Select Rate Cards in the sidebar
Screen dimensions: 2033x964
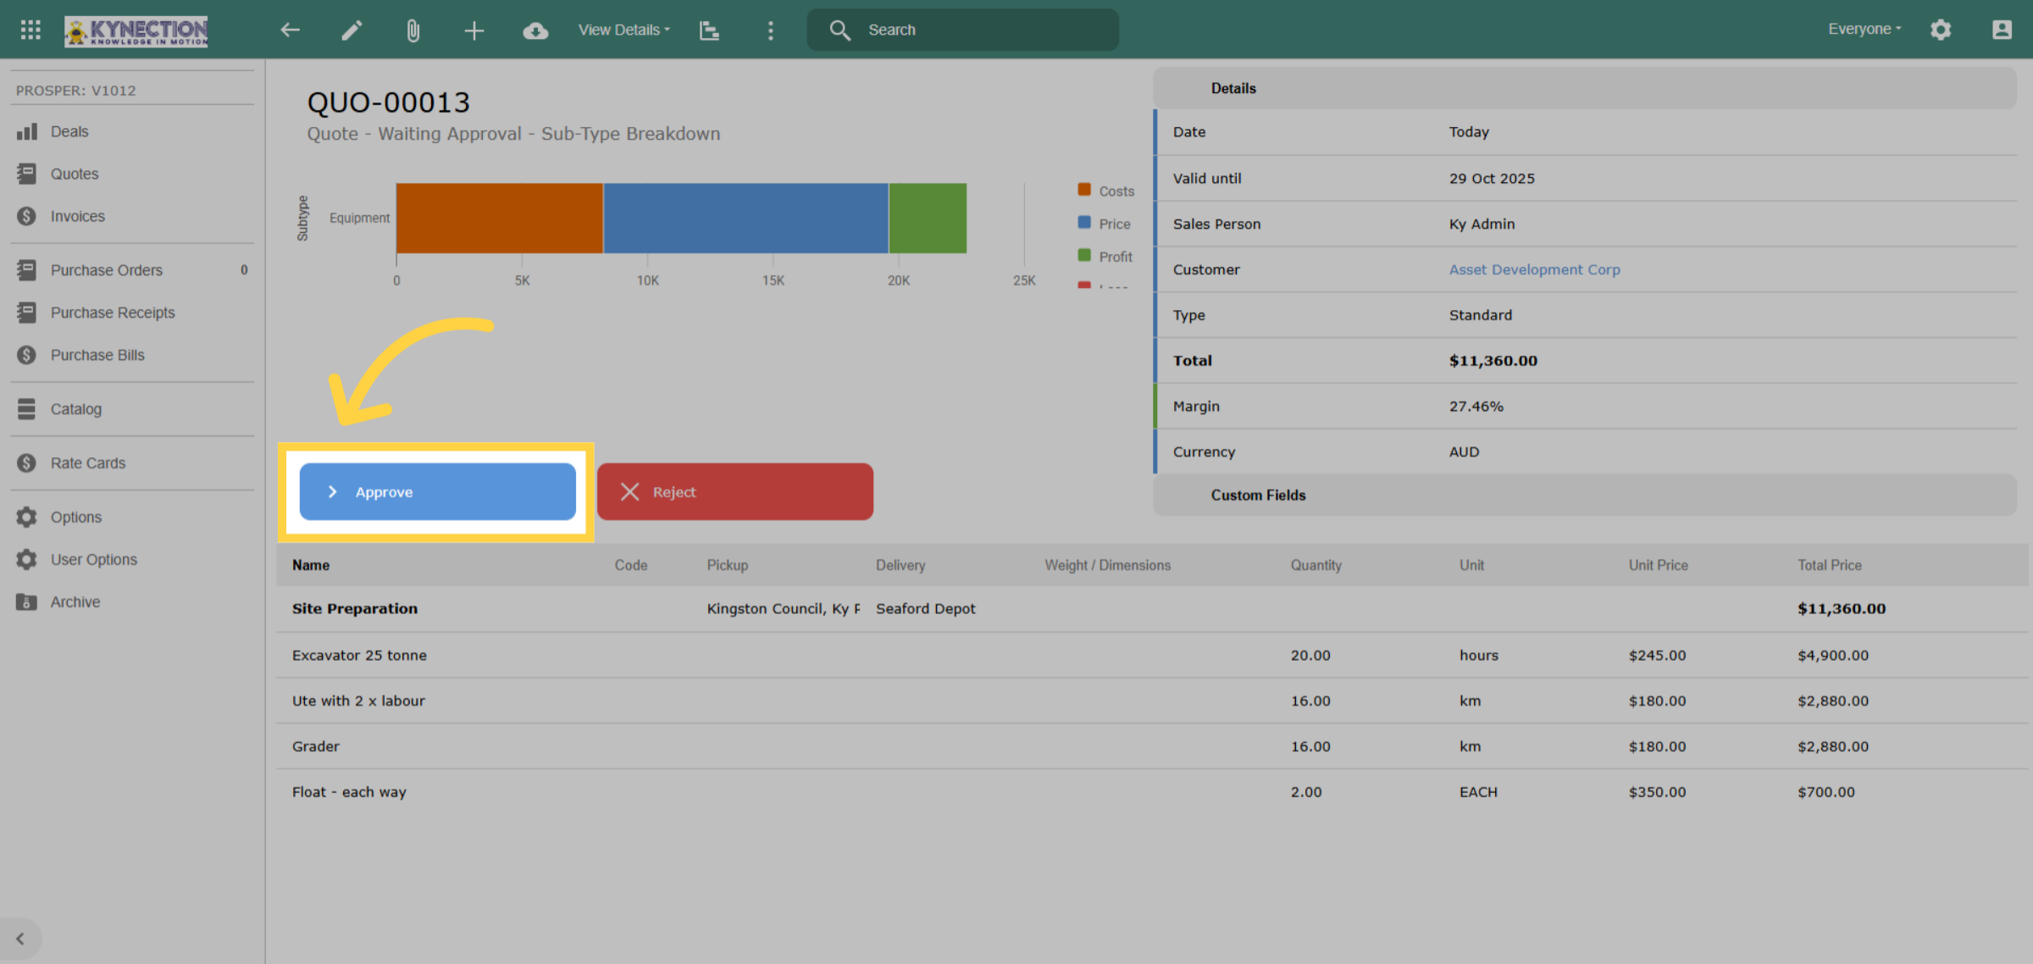click(88, 463)
